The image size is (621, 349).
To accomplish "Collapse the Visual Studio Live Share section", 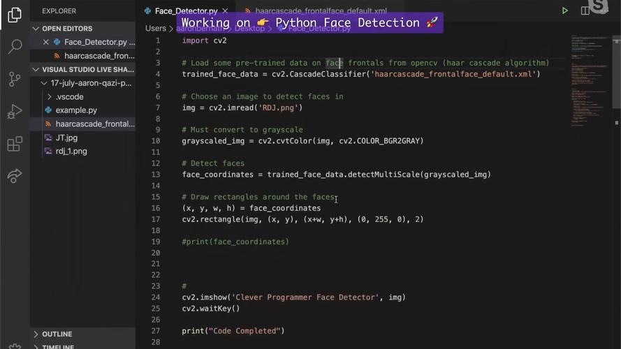I will point(36,70).
